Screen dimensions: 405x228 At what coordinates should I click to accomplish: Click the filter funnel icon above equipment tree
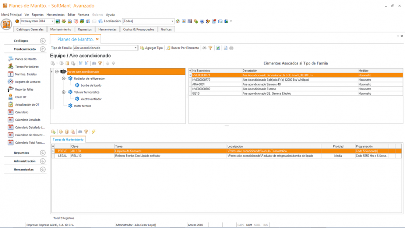click(x=100, y=63)
